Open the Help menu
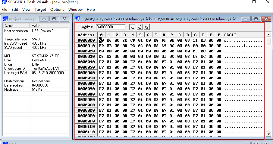 pyautogui.click(x=91, y=10)
